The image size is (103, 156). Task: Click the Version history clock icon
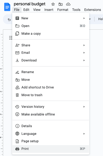[x=17, y=107]
